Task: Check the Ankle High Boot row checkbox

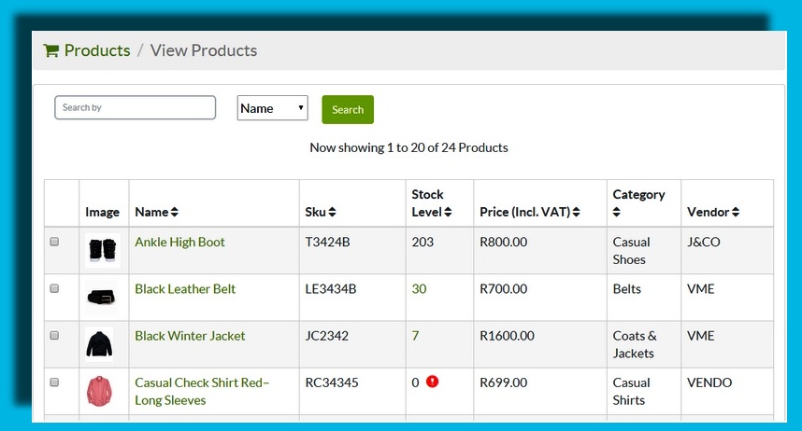Action: pos(54,242)
